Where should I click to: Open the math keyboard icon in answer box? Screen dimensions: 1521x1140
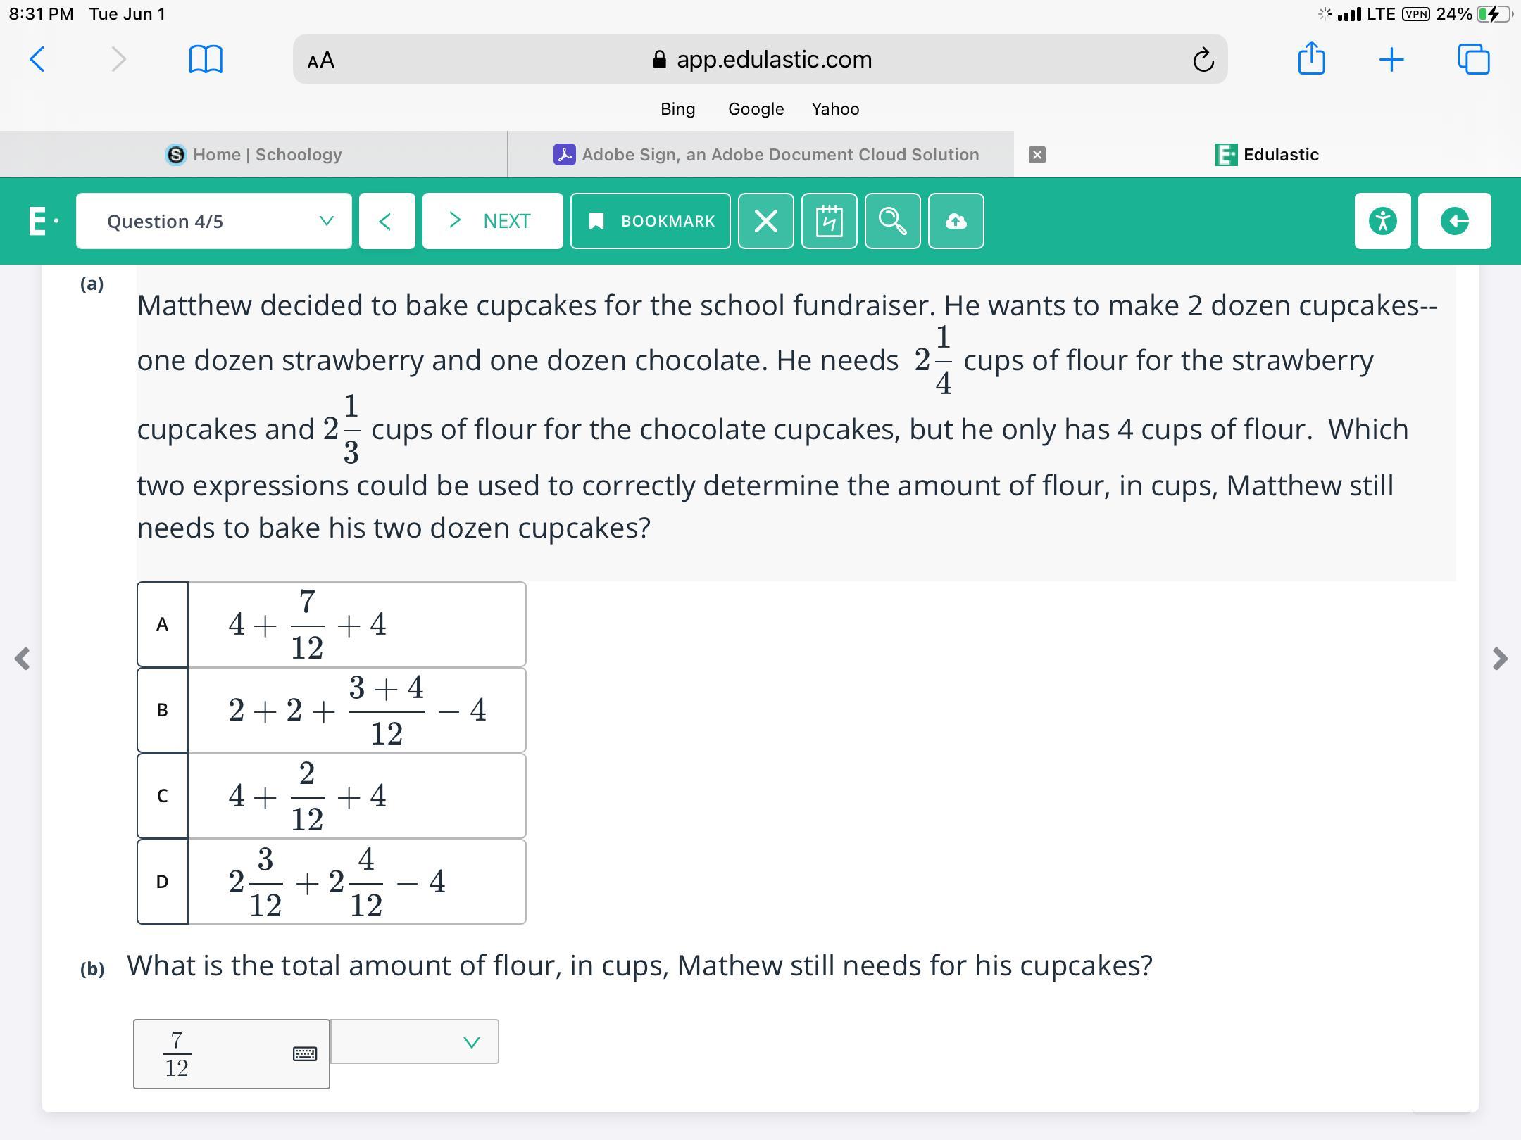tap(304, 1053)
